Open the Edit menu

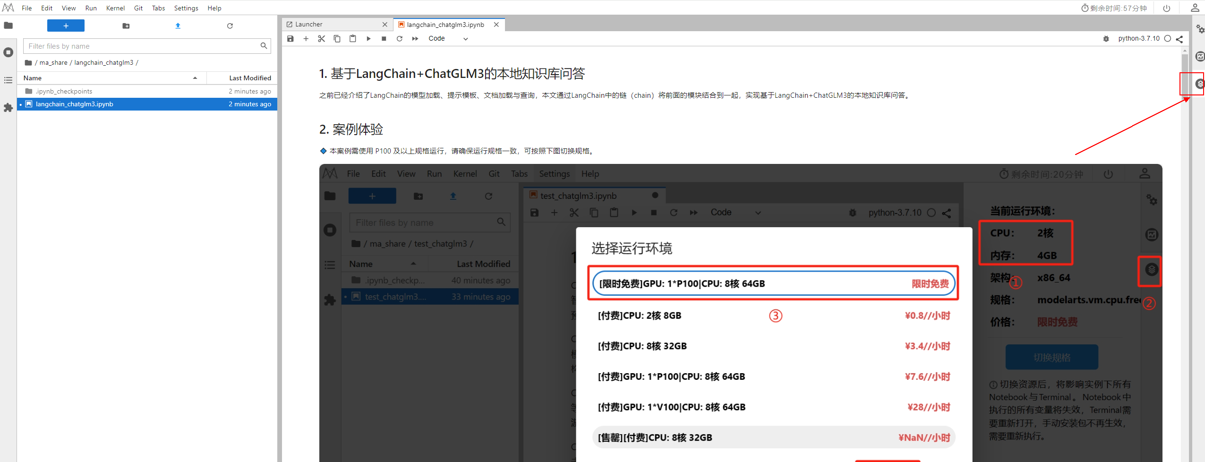(x=47, y=8)
